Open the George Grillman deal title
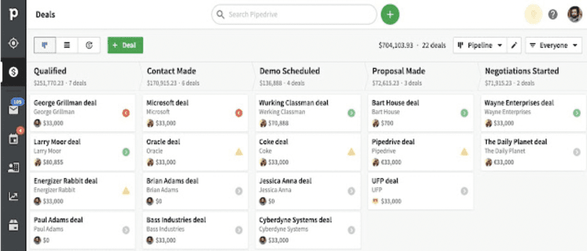Image resolution: width=587 pixels, height=251 pixels. (65, 103)
